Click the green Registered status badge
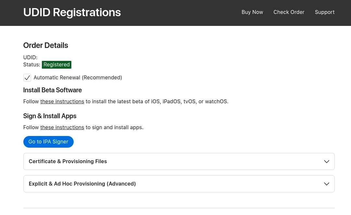Viewport: 351px width, 215px height. click(x=56, y=65)
